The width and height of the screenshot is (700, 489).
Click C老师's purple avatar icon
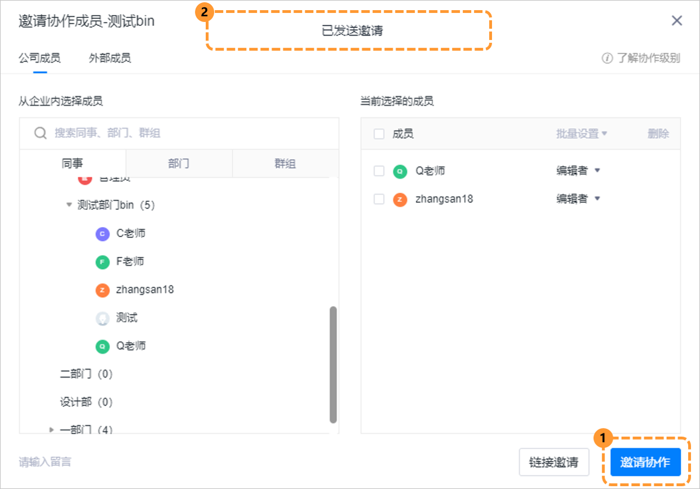(x=103, y=233)
